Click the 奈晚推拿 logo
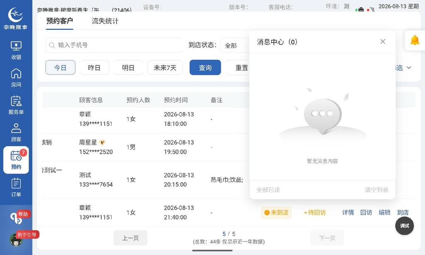This screenshot has height=255, width=425. point(15,18)
